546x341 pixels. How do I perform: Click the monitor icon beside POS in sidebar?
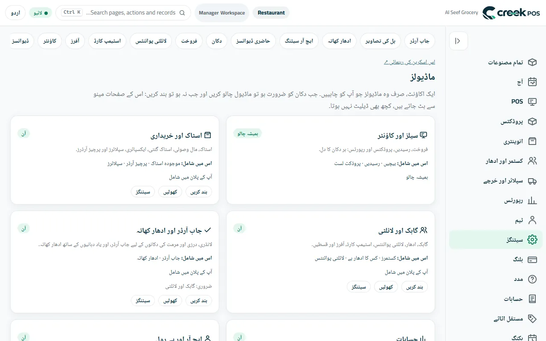(x=532, y=101)
